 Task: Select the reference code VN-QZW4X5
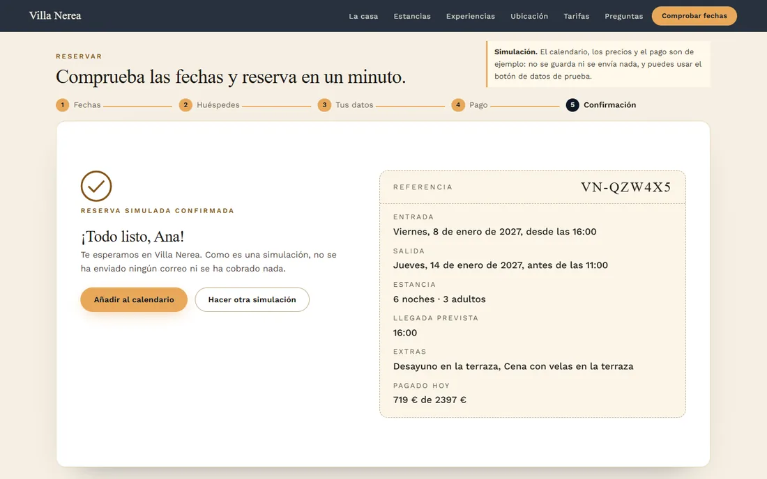pos(625,187)
